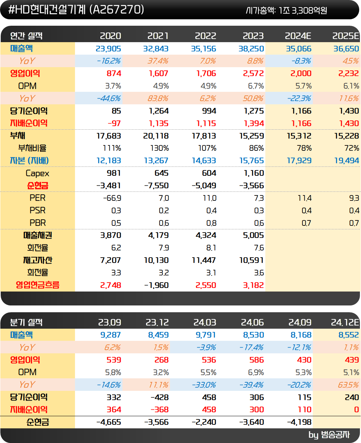361x443 pixels.
Task: Select 2020 revenue value 23,905
Action: (x=108, y=49)
